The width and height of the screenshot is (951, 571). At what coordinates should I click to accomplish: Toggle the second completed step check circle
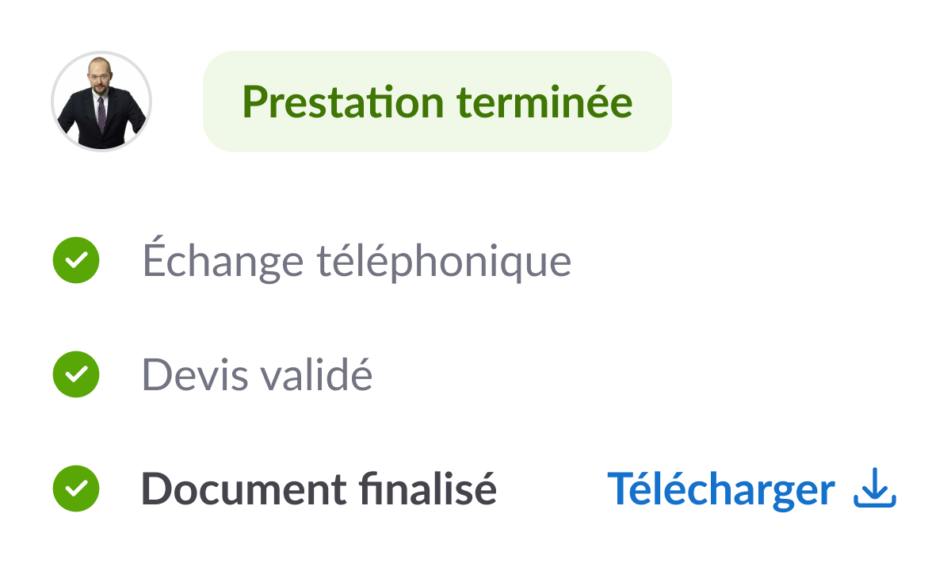point(76,374)
